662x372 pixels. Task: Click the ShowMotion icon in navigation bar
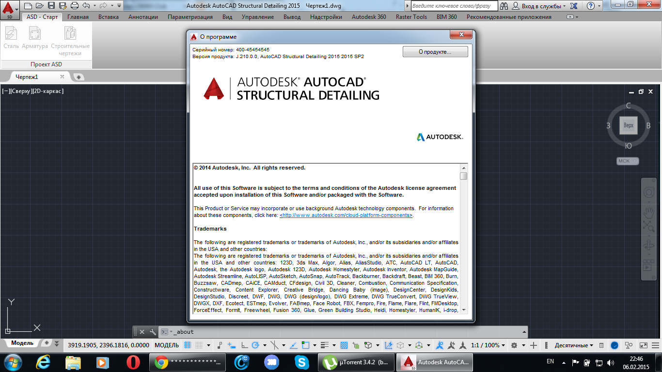pos(648,265)
